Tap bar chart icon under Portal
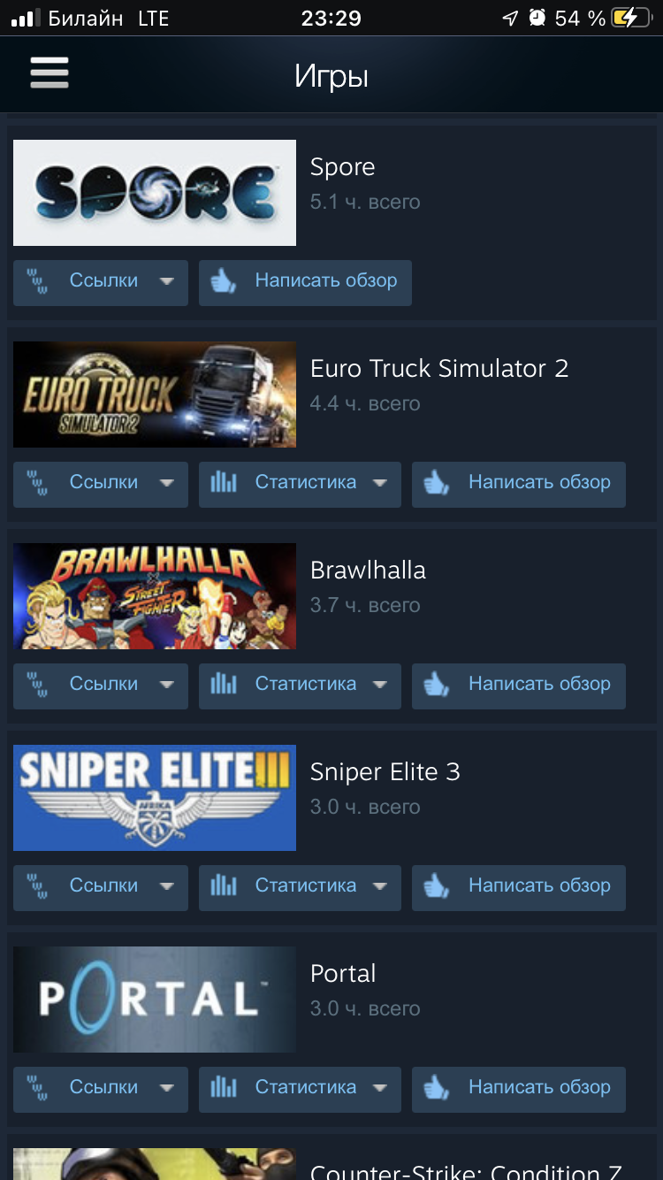Image resolution: width=663 pixels, height=1180 pixels. tap(224, 1088)
